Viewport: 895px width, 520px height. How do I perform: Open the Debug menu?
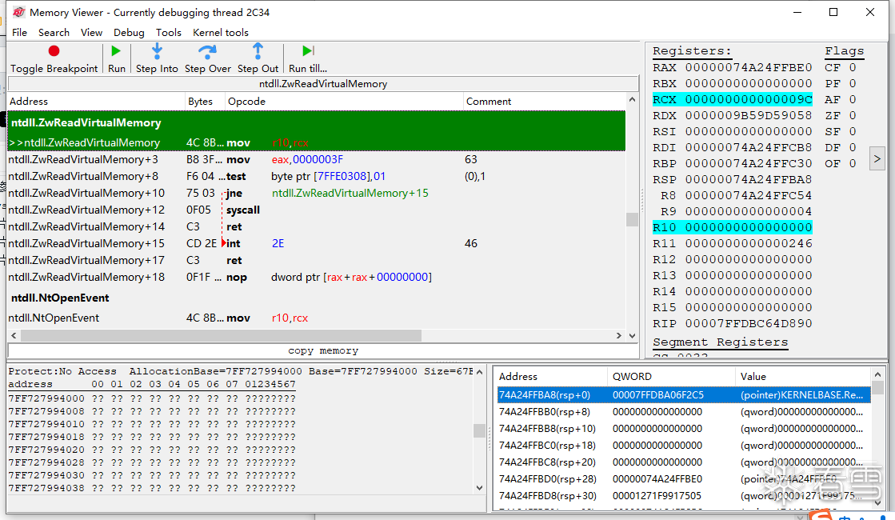(x=129, y=33)
